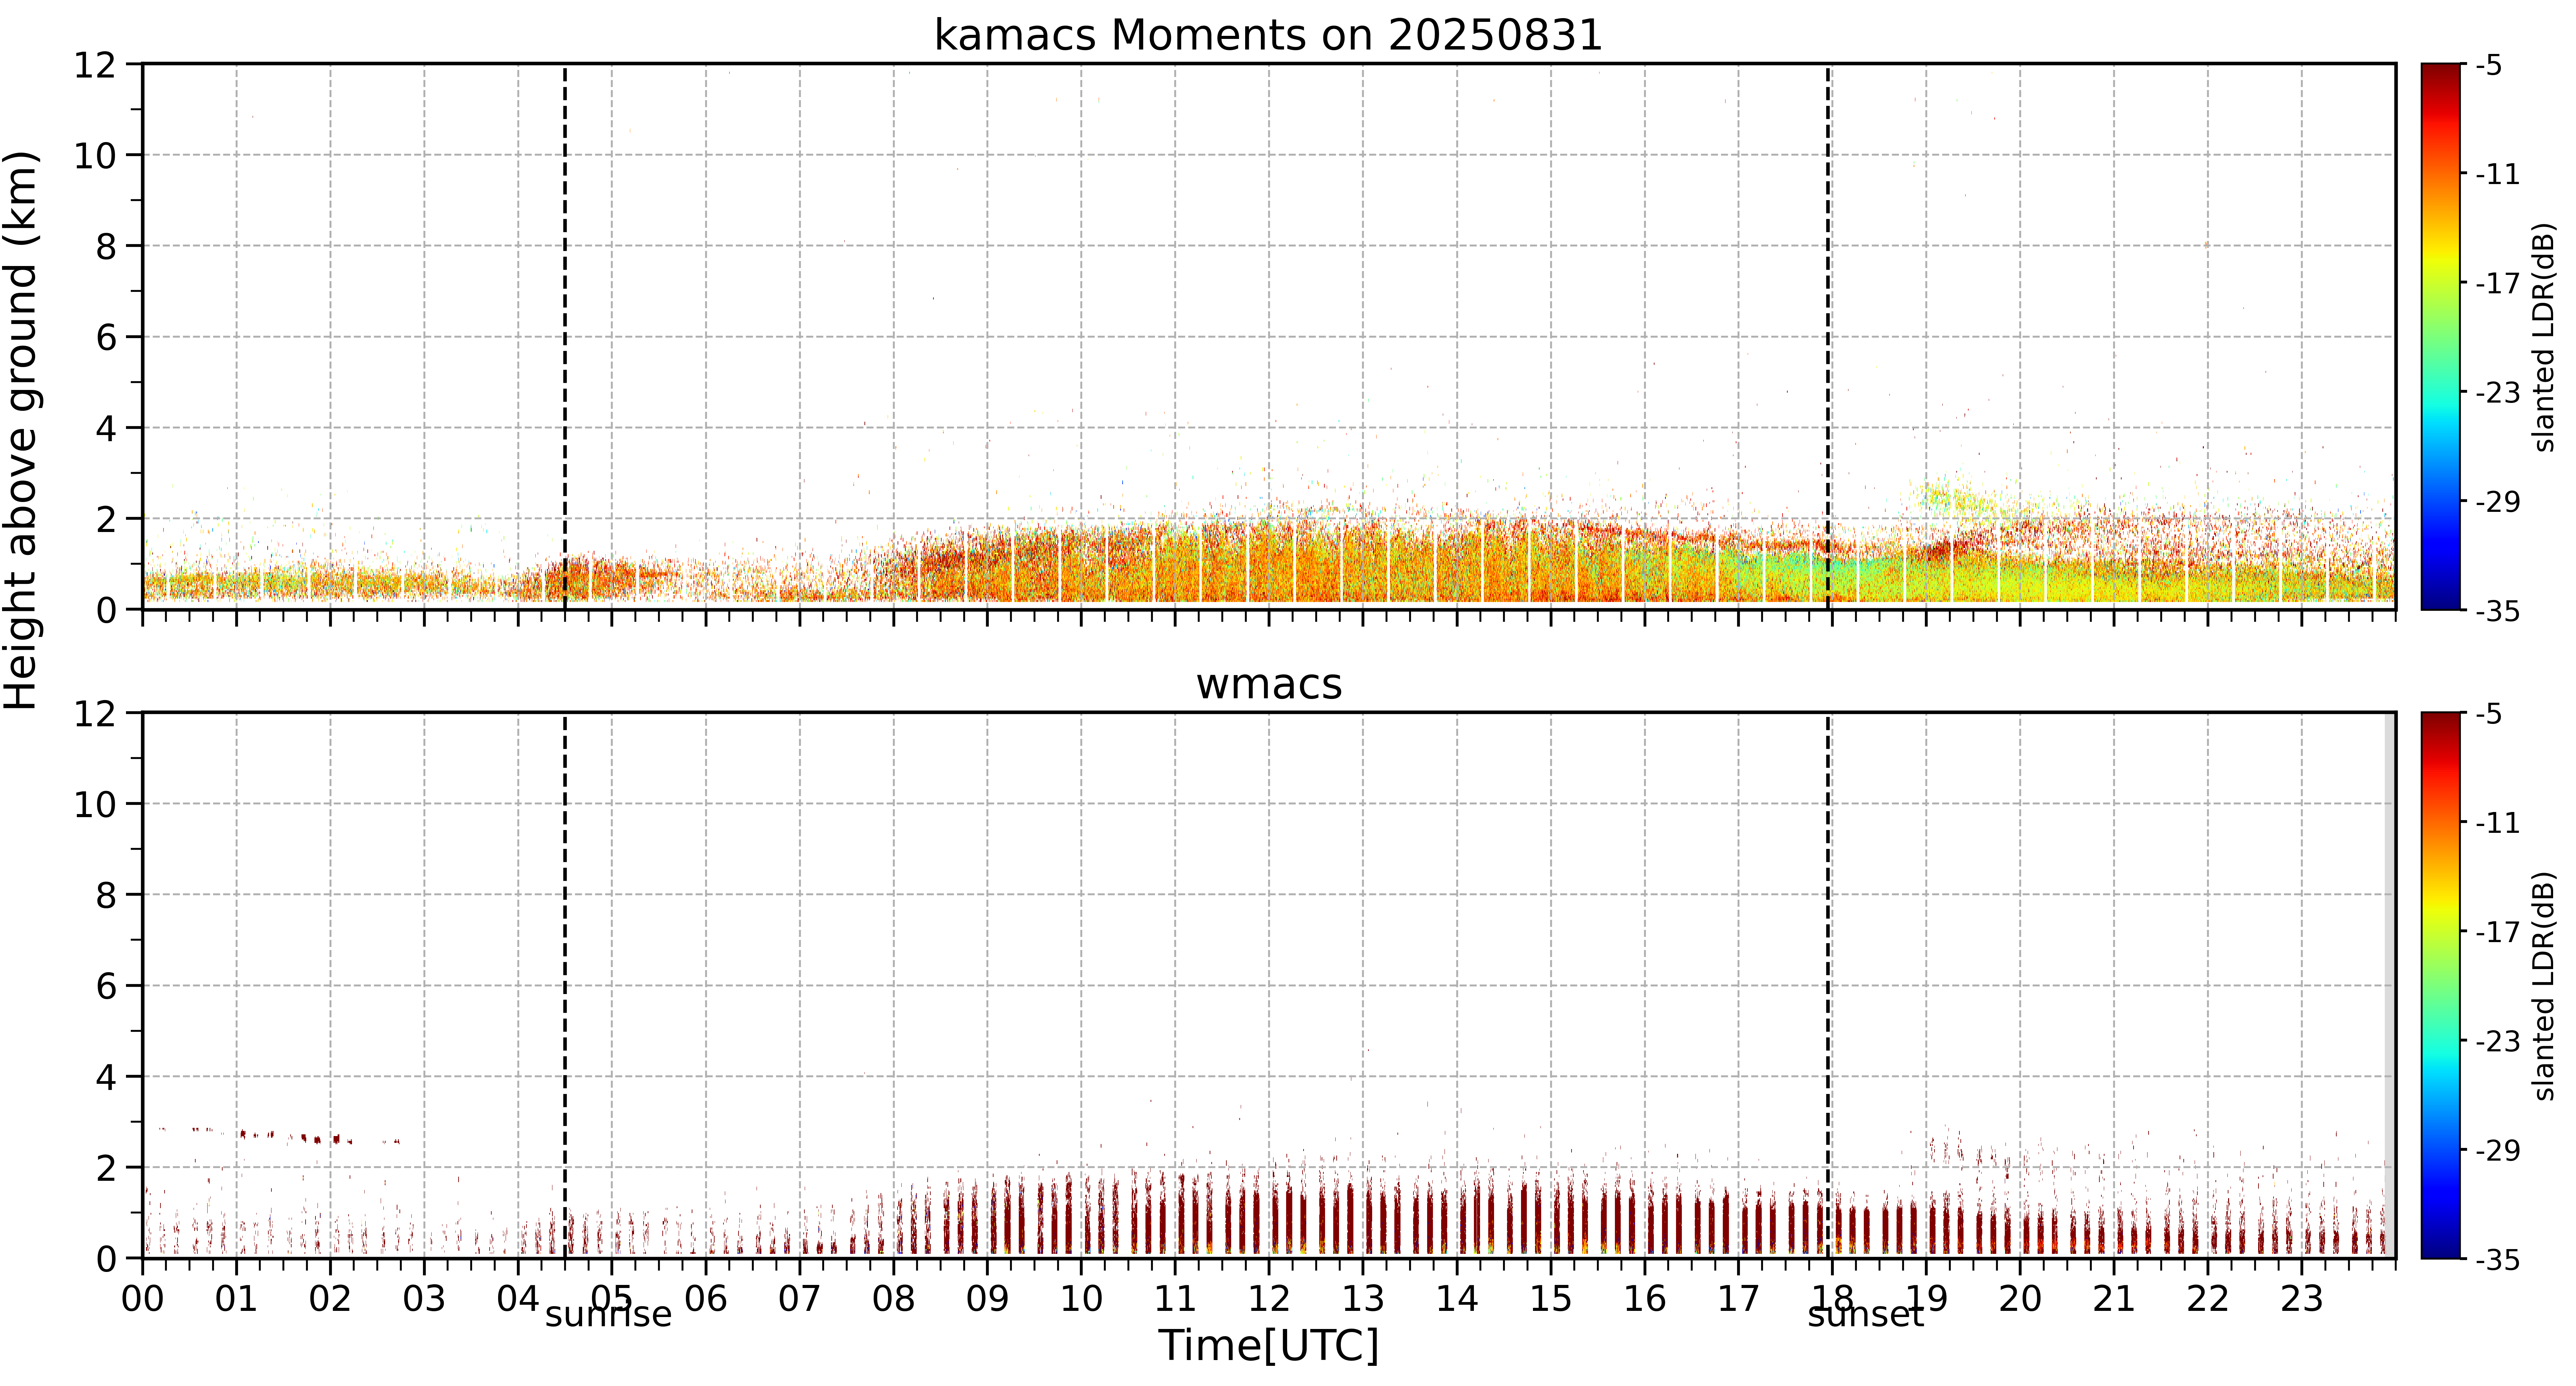2576x1386 pixels.
Task: Click the sunset dashed line in the wmacs panel
Action: pyautogui.click(x=1828, y=985)
